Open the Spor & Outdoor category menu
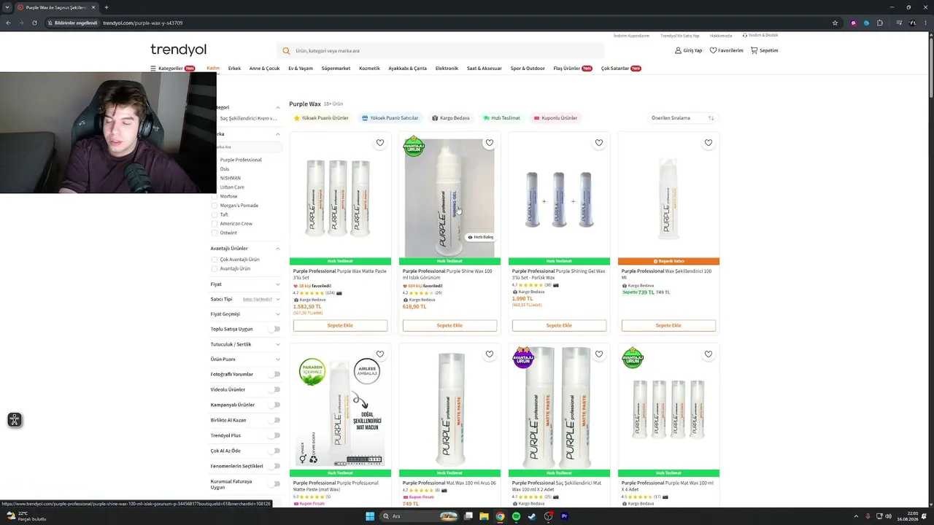Viewport: 934px width, 525px height. (x=528, y=69)
